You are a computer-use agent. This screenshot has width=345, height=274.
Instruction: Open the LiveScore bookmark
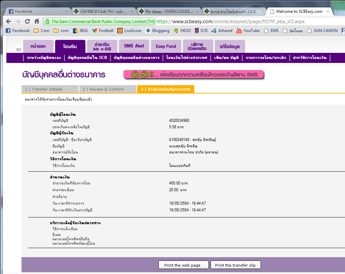pyautogui.click(x=129, y=31)
